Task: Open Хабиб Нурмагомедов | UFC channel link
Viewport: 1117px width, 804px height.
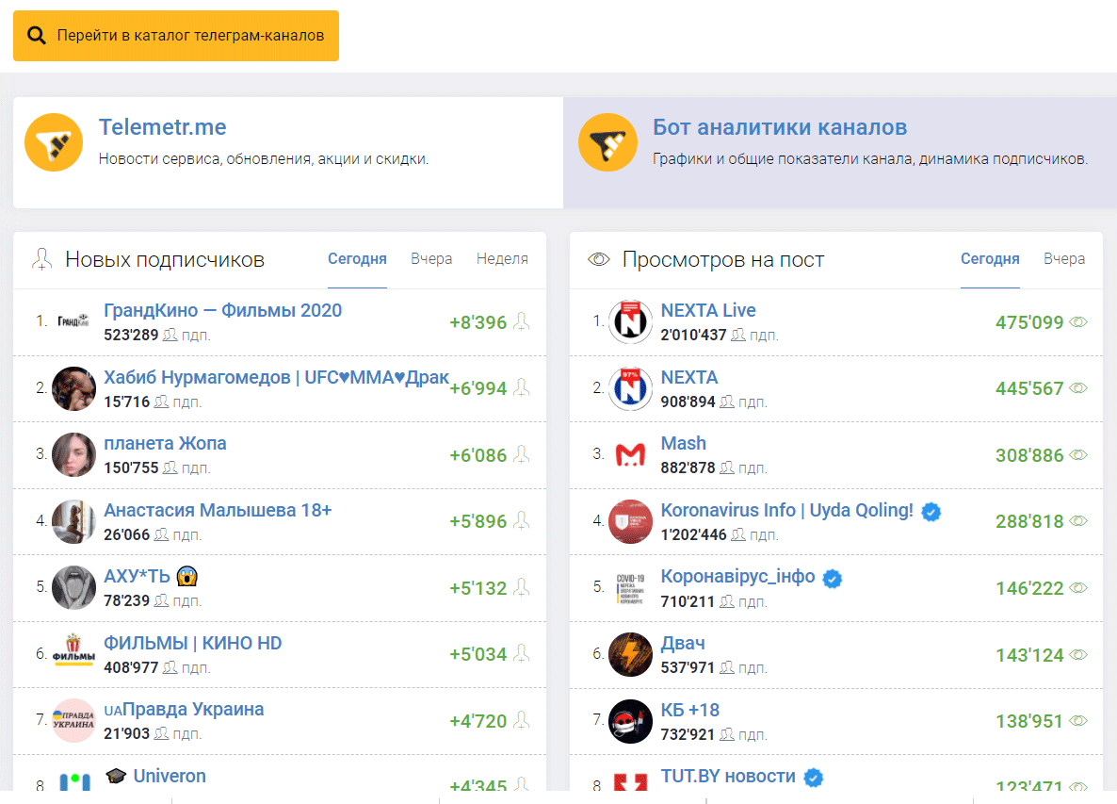Action: (x=276, y=377)
